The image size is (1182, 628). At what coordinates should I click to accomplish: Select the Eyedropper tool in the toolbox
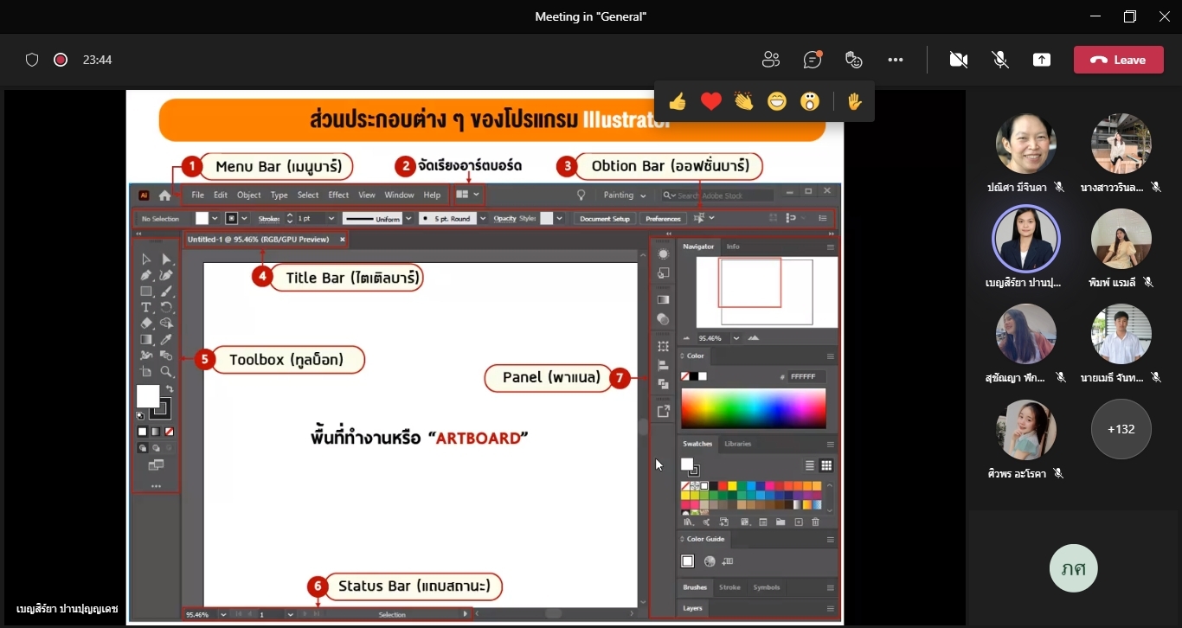point(166,339)
